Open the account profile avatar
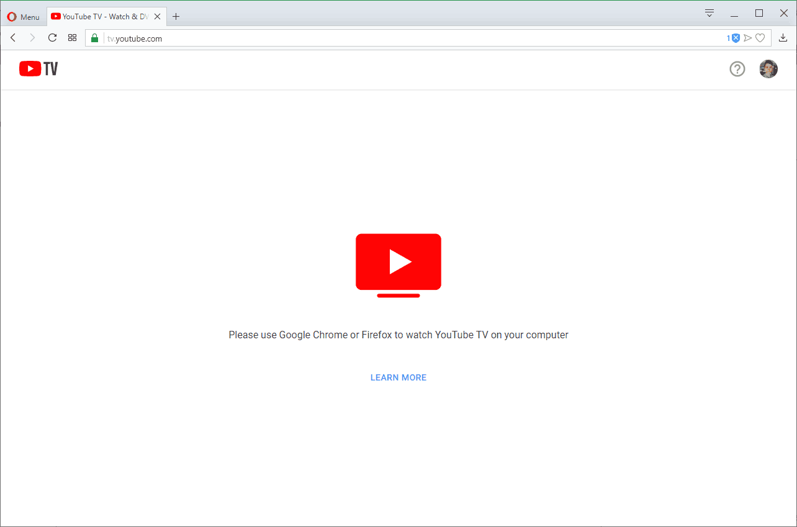797x527 pixels. [768, 69]
